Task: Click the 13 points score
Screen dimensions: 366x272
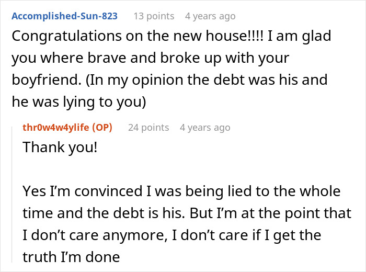Action: (x=154, y=16)
